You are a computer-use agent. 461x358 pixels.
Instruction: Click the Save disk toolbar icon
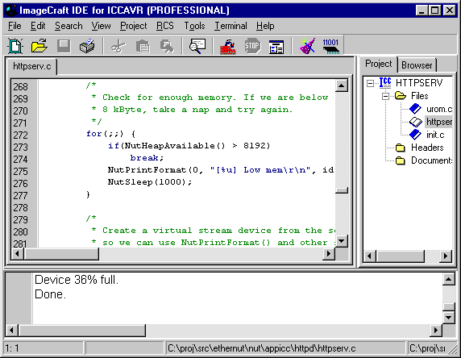(64, 46)
